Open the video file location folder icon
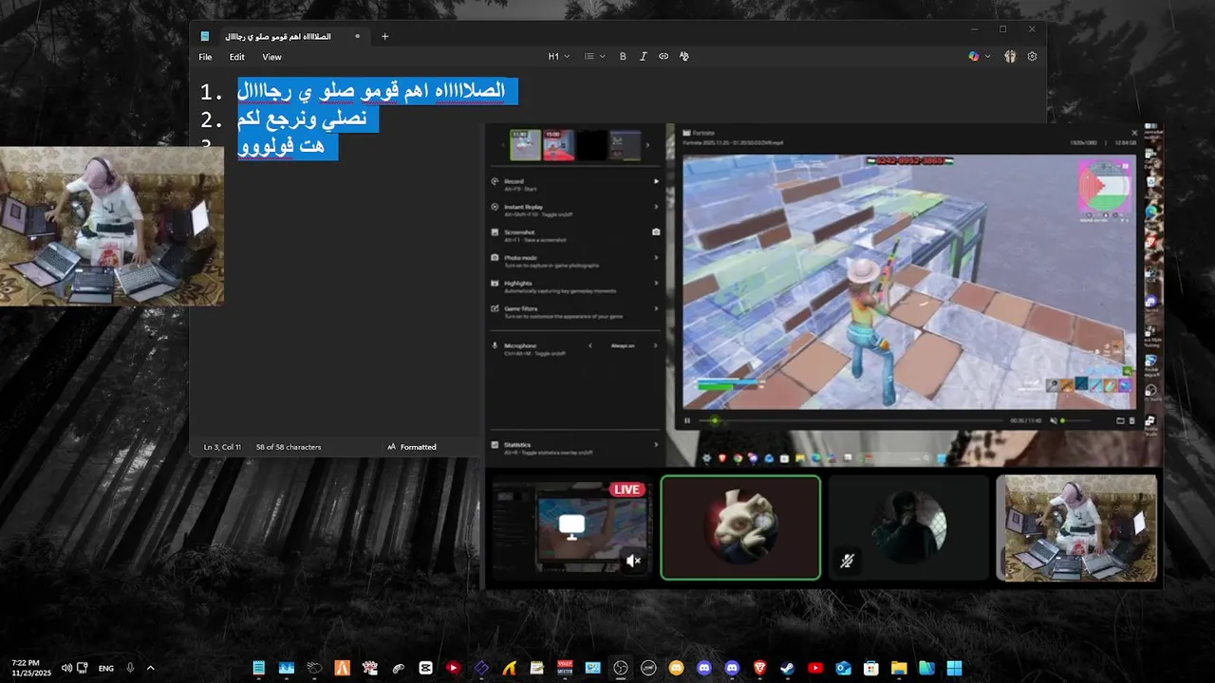This screenshot has width=1215, height=683. coord(1120,420)
